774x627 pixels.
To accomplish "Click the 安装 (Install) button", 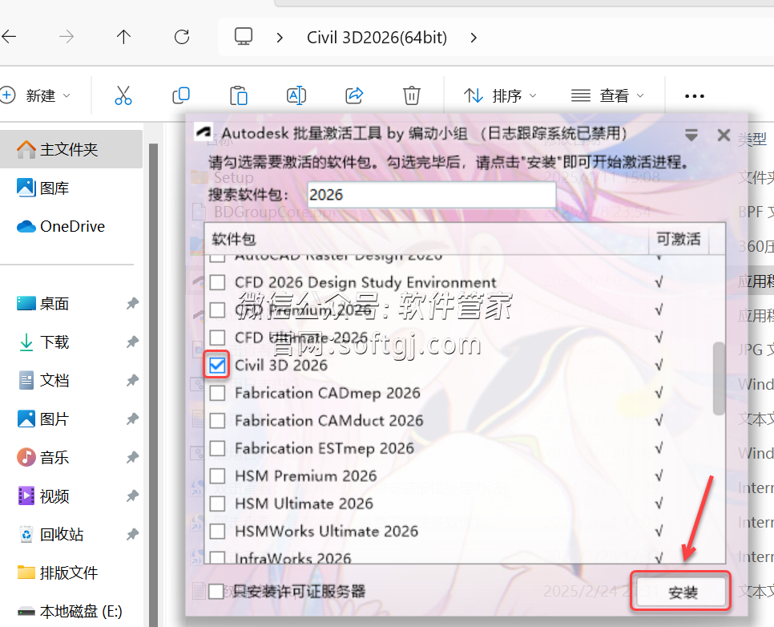I will pyautogui.click(x=681, y=592).
